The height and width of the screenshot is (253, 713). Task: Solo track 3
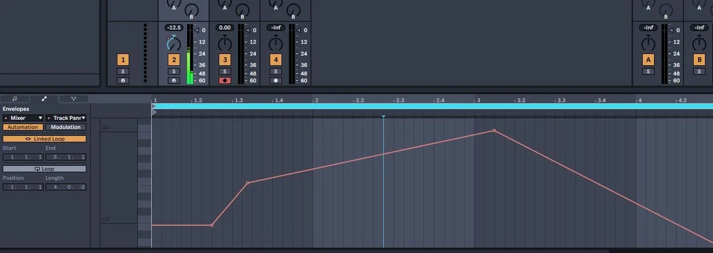[225, 71]
